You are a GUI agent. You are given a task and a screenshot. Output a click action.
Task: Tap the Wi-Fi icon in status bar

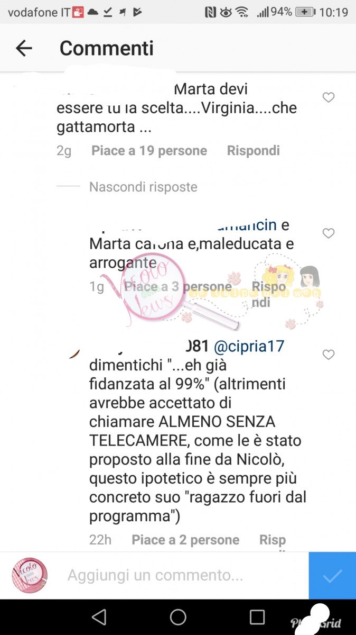242,12
